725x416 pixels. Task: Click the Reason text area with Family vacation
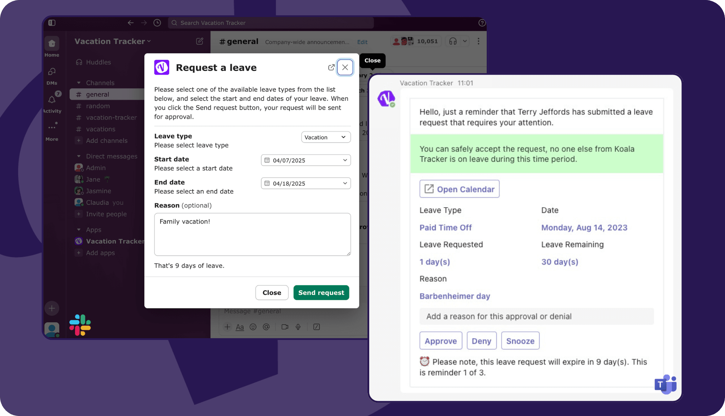[252, 234]
